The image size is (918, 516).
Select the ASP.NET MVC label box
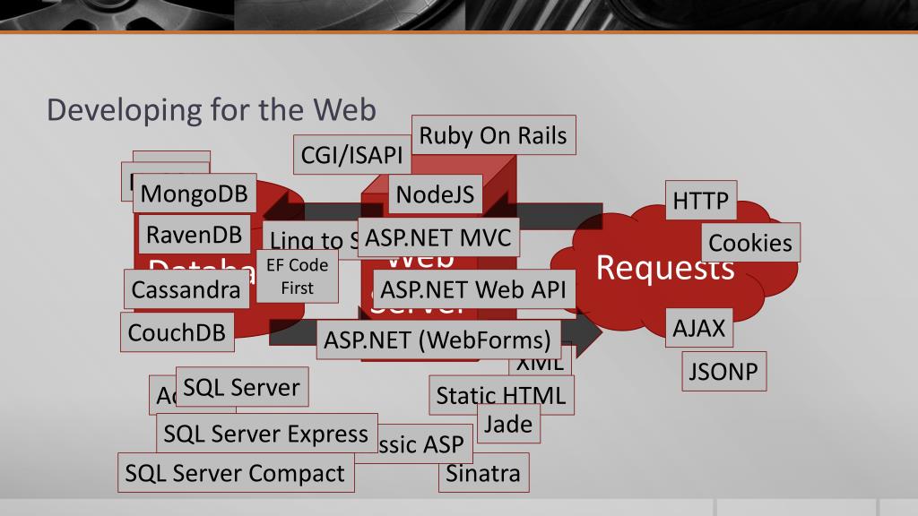point(438,237)
